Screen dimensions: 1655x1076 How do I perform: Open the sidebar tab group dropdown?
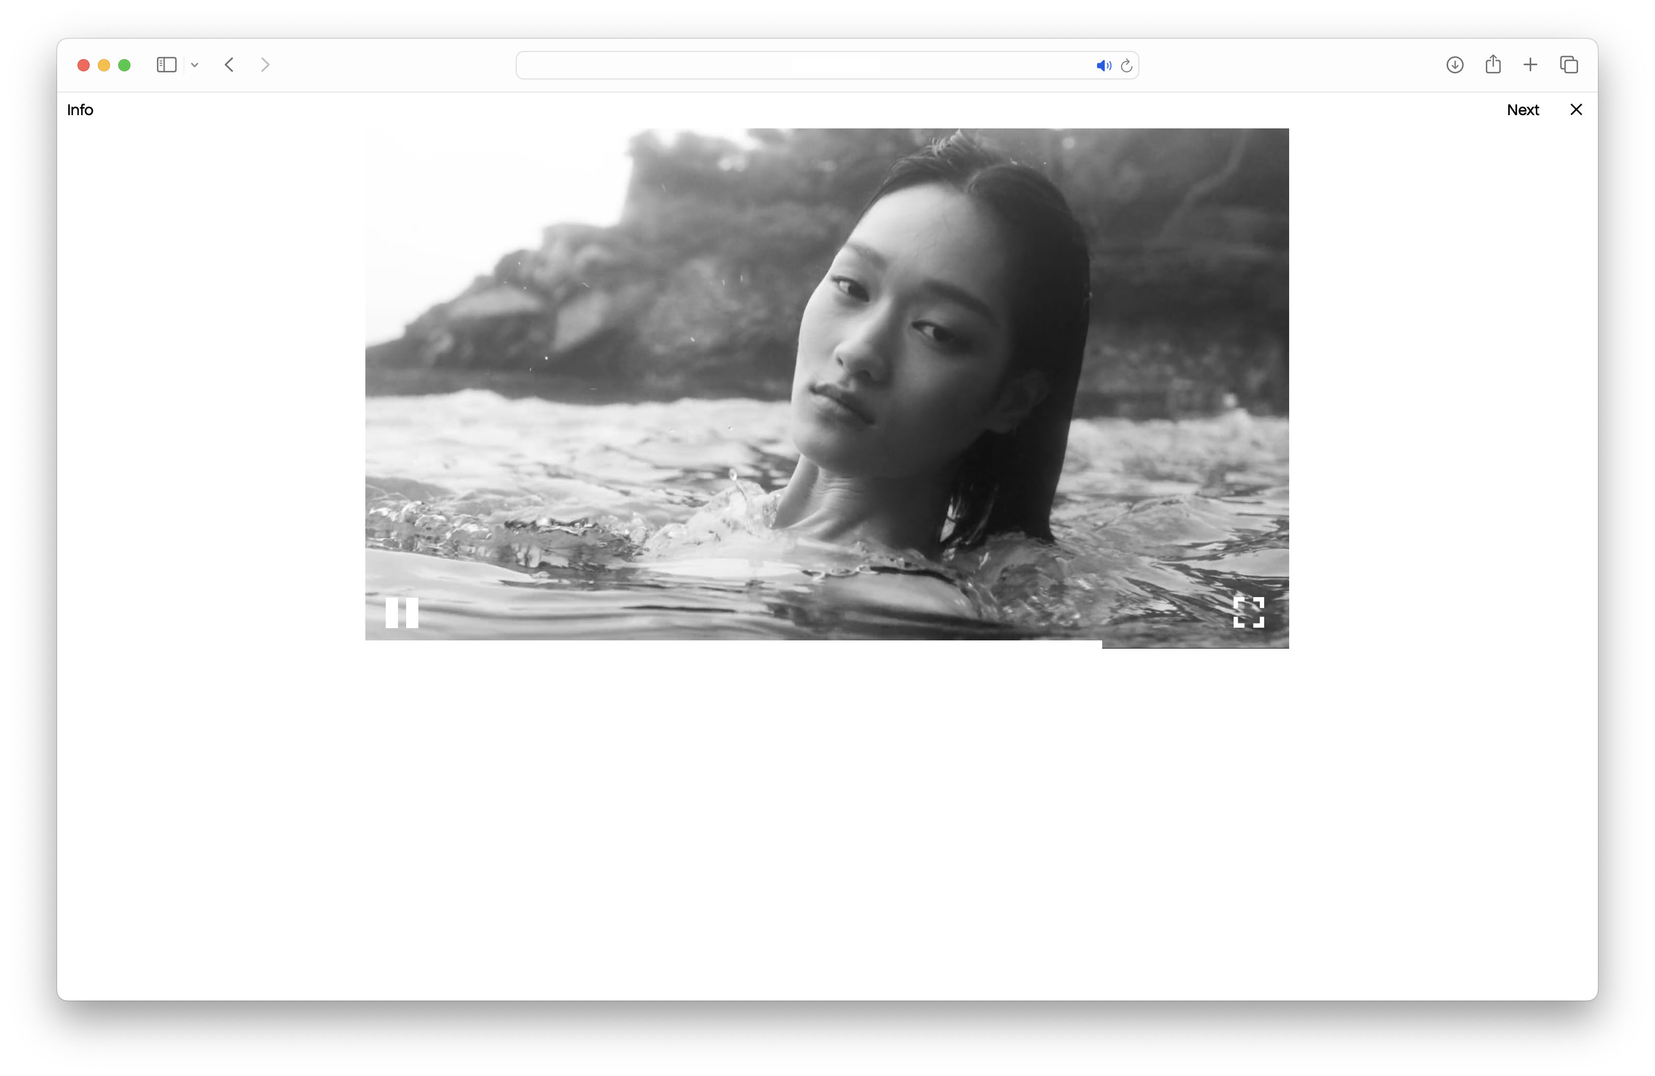coord(195,65)
